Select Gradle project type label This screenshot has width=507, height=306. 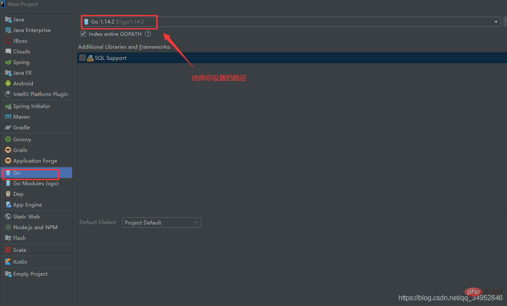(x=21, y=127)
